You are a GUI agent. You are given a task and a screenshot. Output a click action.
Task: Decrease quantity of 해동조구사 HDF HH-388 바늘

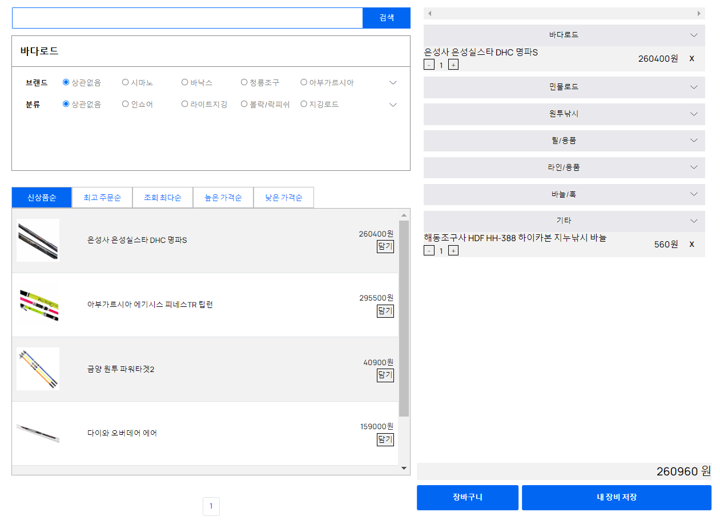[429, 250]
